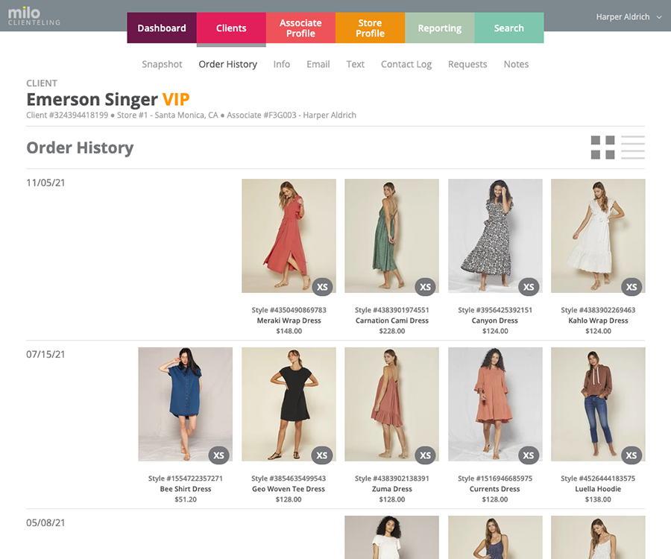Open the Clients tab
The image size is (671, 559).
pyautogui.click(x=231, y=28)
